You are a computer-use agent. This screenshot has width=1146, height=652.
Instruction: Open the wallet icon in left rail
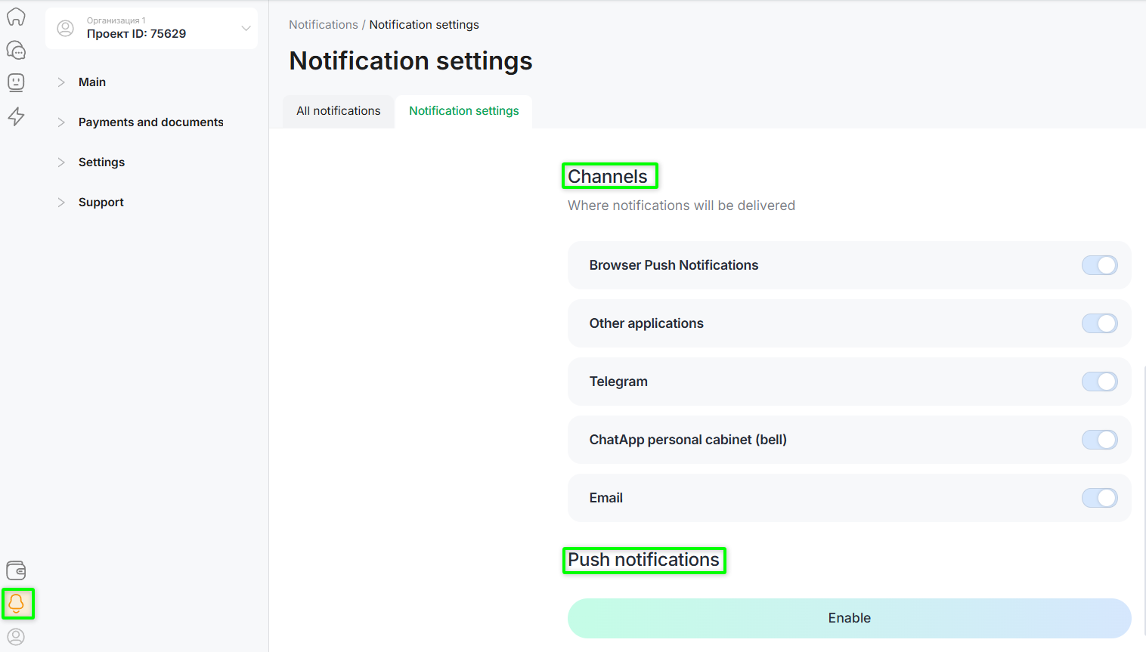16,570
